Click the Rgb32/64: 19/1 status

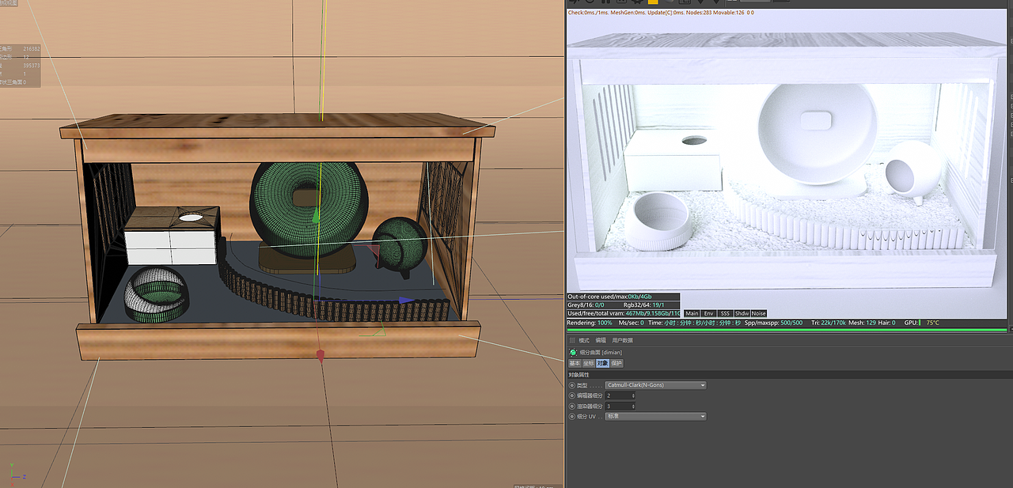point(643,305)
